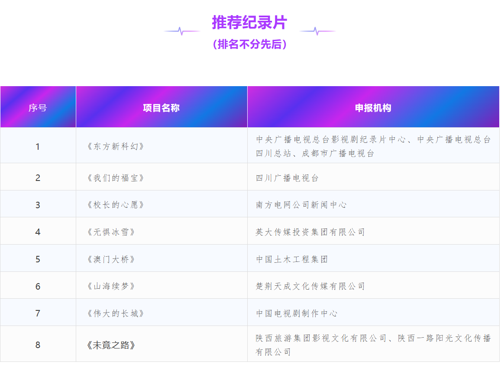
Task: Click the project title 《东方新科幻》
Action: 115,147
